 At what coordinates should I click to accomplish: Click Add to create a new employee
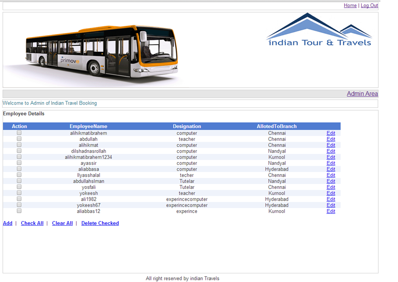coord(7,223)
